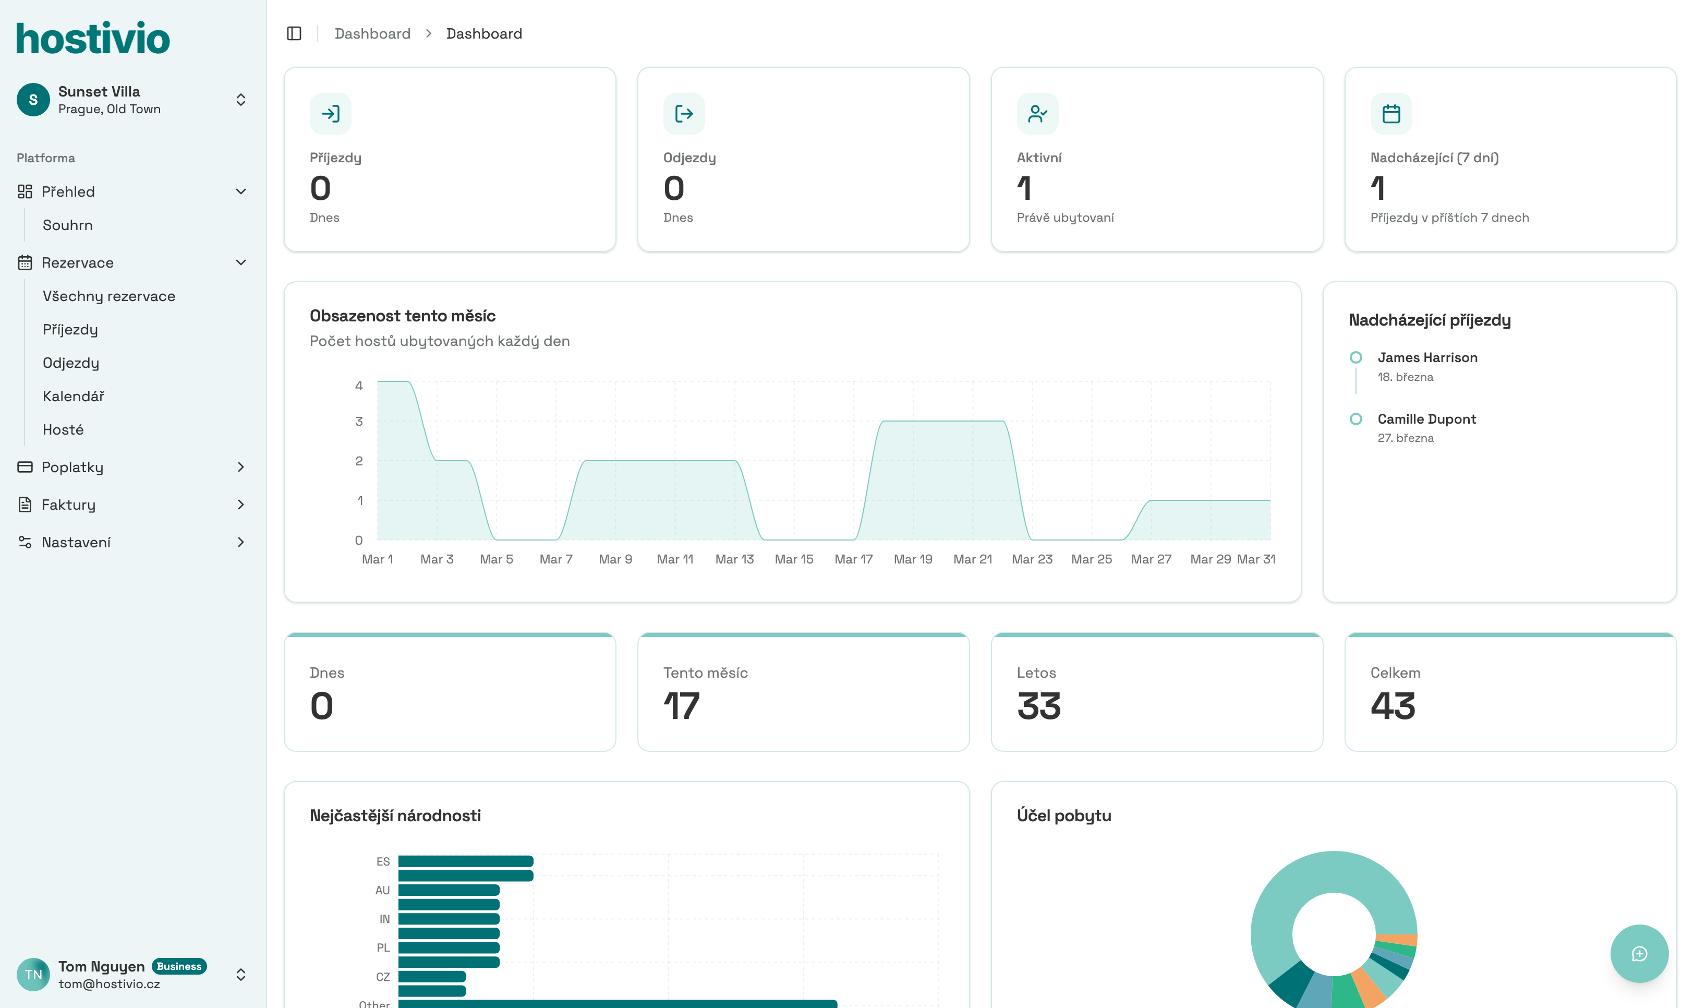Click the Dashboard breadcrumb link
This screenshot has width=1694, height=1008.
[x=373, y=33]
